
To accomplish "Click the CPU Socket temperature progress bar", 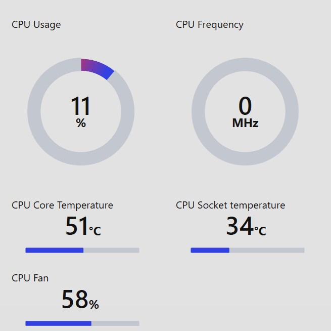I will pyautogui.click(x=247, y=250).
